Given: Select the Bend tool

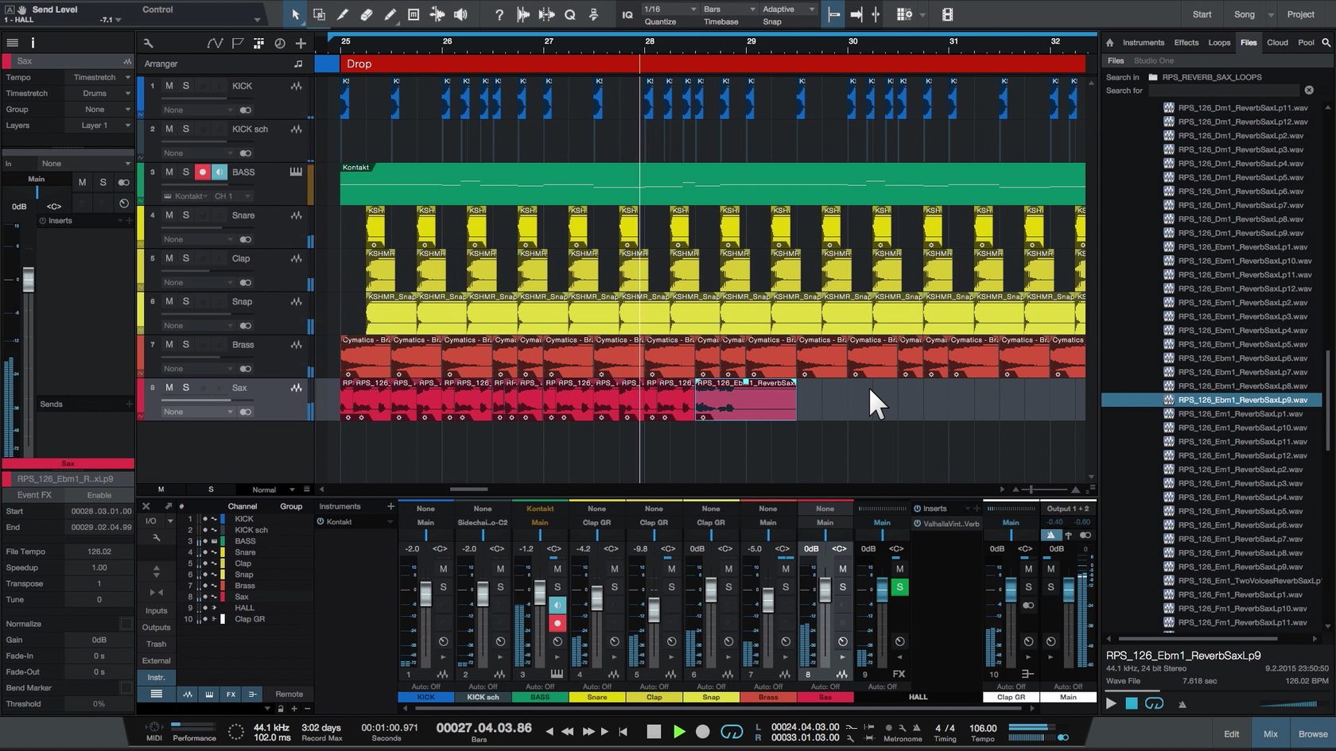Looking at the screenshot, I should (x=437, y=14).
